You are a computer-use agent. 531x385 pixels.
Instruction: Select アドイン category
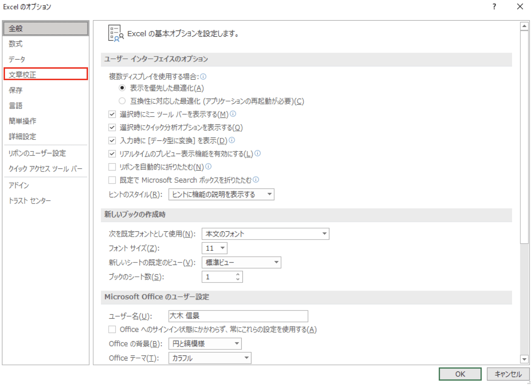pos(46,185)
